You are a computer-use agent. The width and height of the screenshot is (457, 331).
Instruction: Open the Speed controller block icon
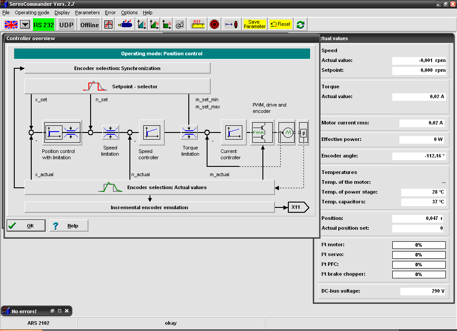152,132
